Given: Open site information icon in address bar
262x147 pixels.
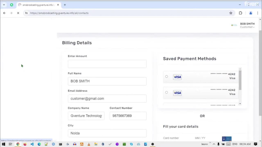Looking at the screenshot, I should pos(26,13).
